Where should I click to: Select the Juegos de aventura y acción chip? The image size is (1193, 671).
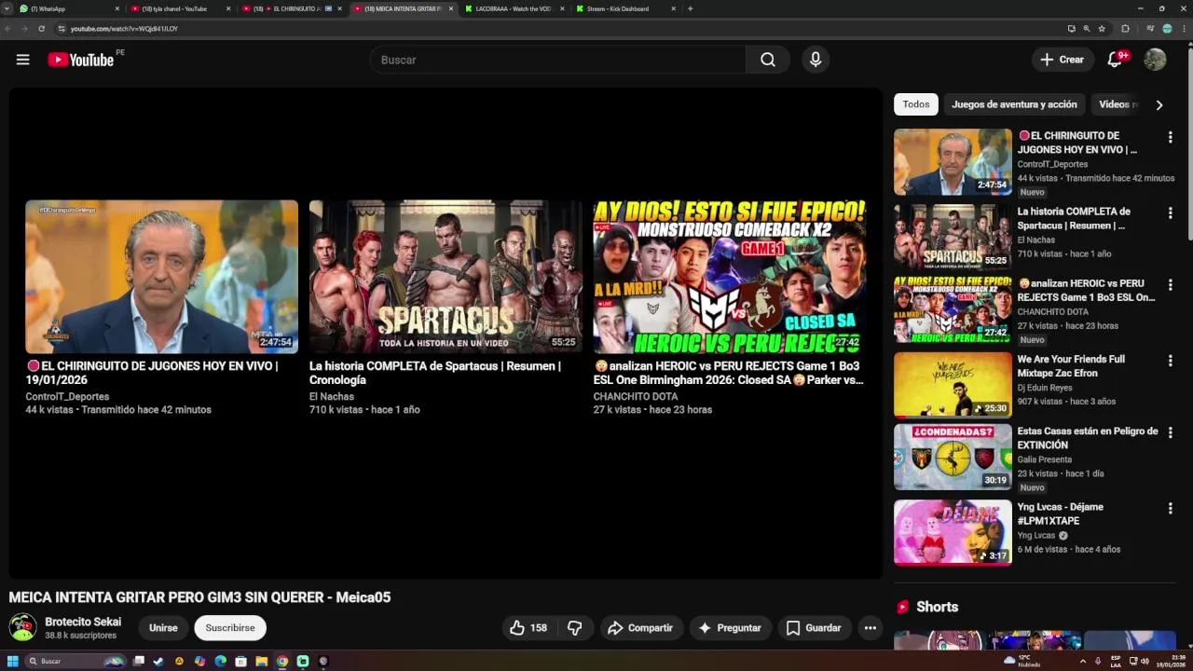coord(1014,104)
